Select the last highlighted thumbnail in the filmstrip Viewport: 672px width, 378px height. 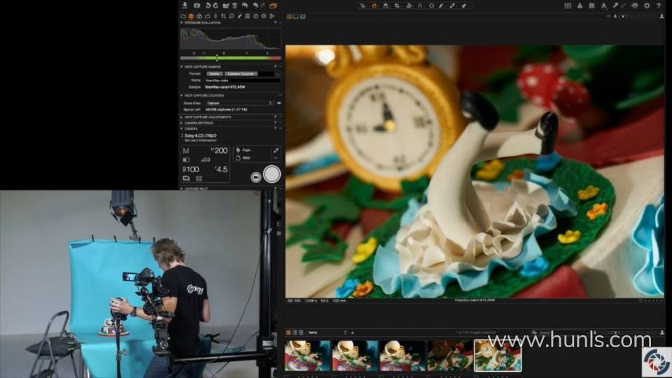pos(498,356)
